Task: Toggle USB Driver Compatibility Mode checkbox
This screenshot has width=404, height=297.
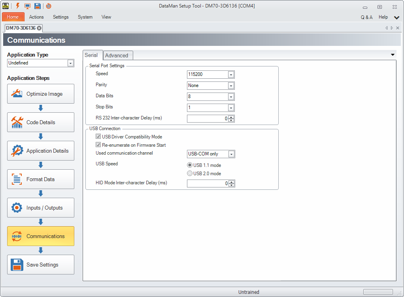Action: click(98, 137)
